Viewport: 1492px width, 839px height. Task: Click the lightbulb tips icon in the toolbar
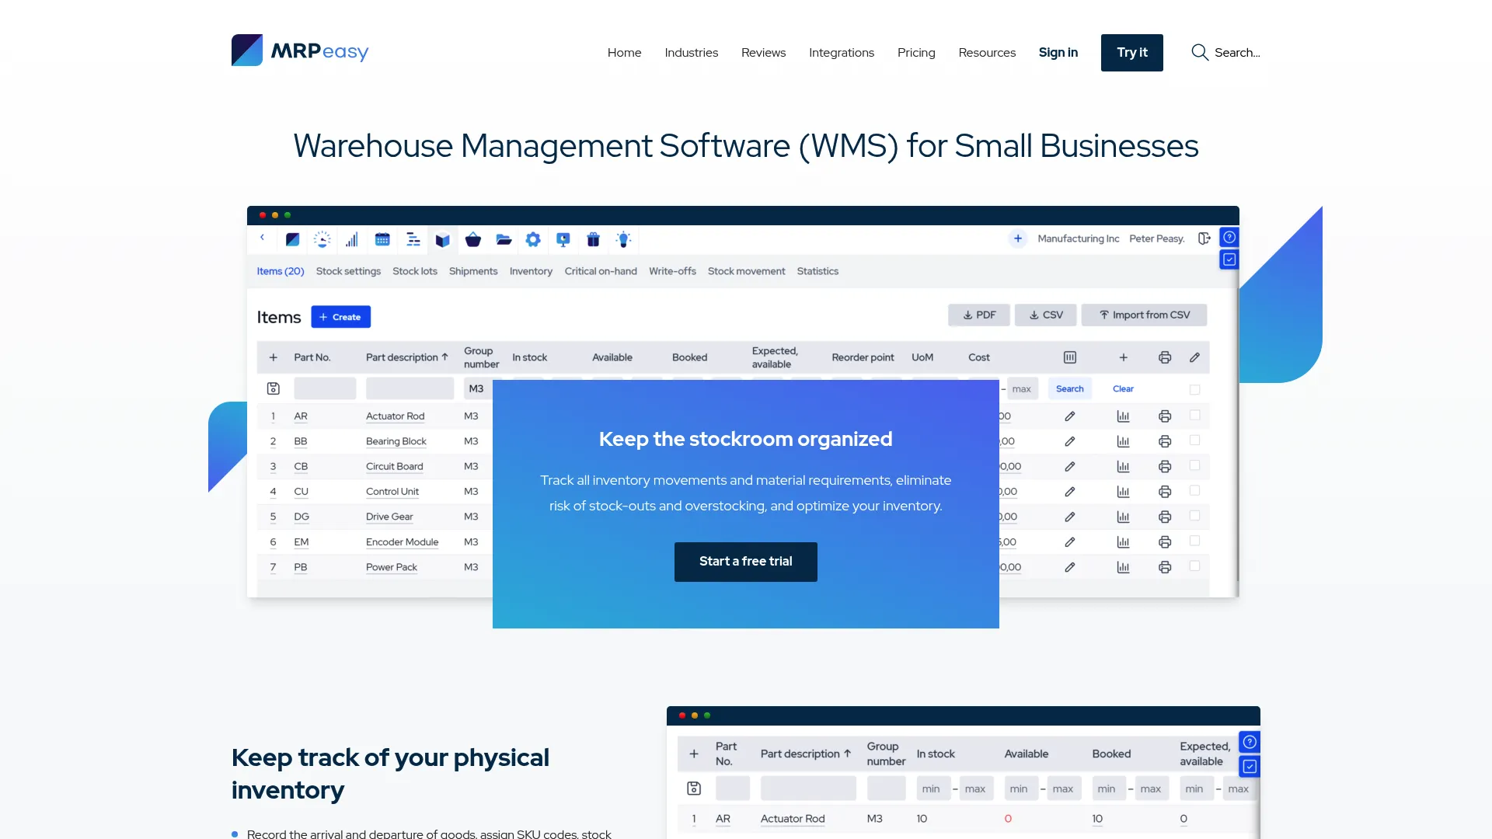[x=623, y=239]
